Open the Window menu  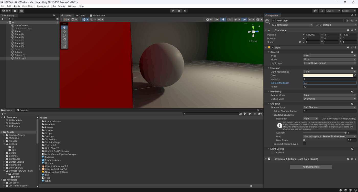click(x=72, y=6)
